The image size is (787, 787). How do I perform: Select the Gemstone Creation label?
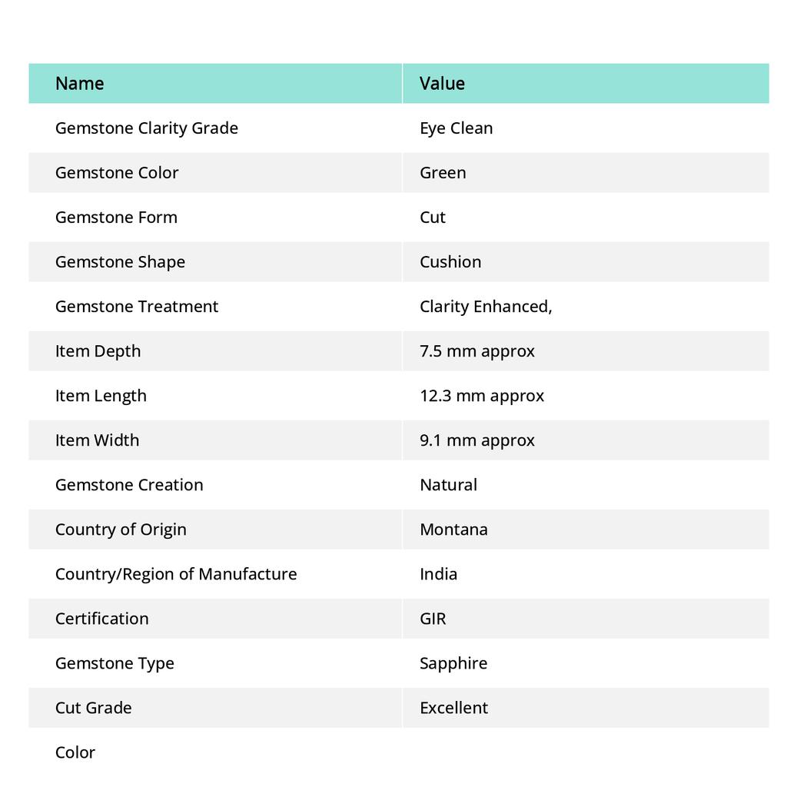pos(129,485)
